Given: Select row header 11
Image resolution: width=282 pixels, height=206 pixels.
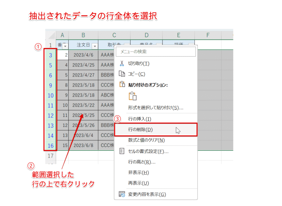Looking at the screenshot, I should click(51, 105).
